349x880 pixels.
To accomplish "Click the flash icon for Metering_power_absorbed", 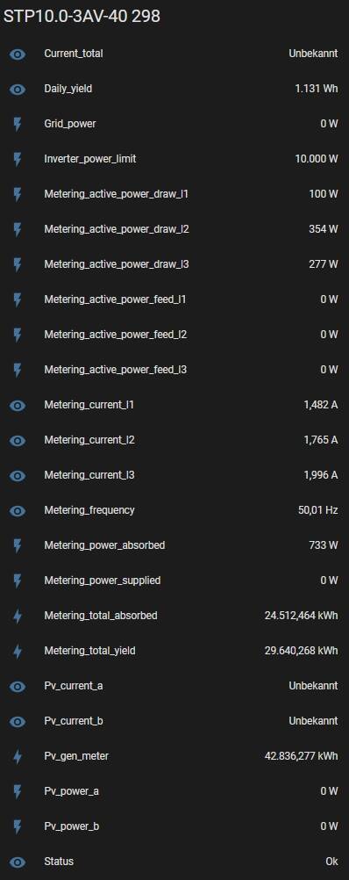I will pos(18,545).
